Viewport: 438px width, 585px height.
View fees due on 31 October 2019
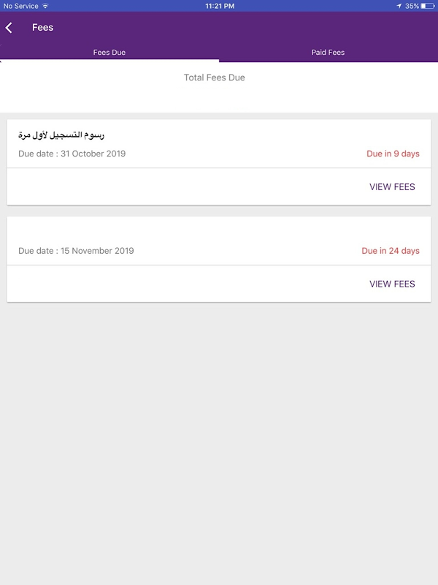point(392,187)
